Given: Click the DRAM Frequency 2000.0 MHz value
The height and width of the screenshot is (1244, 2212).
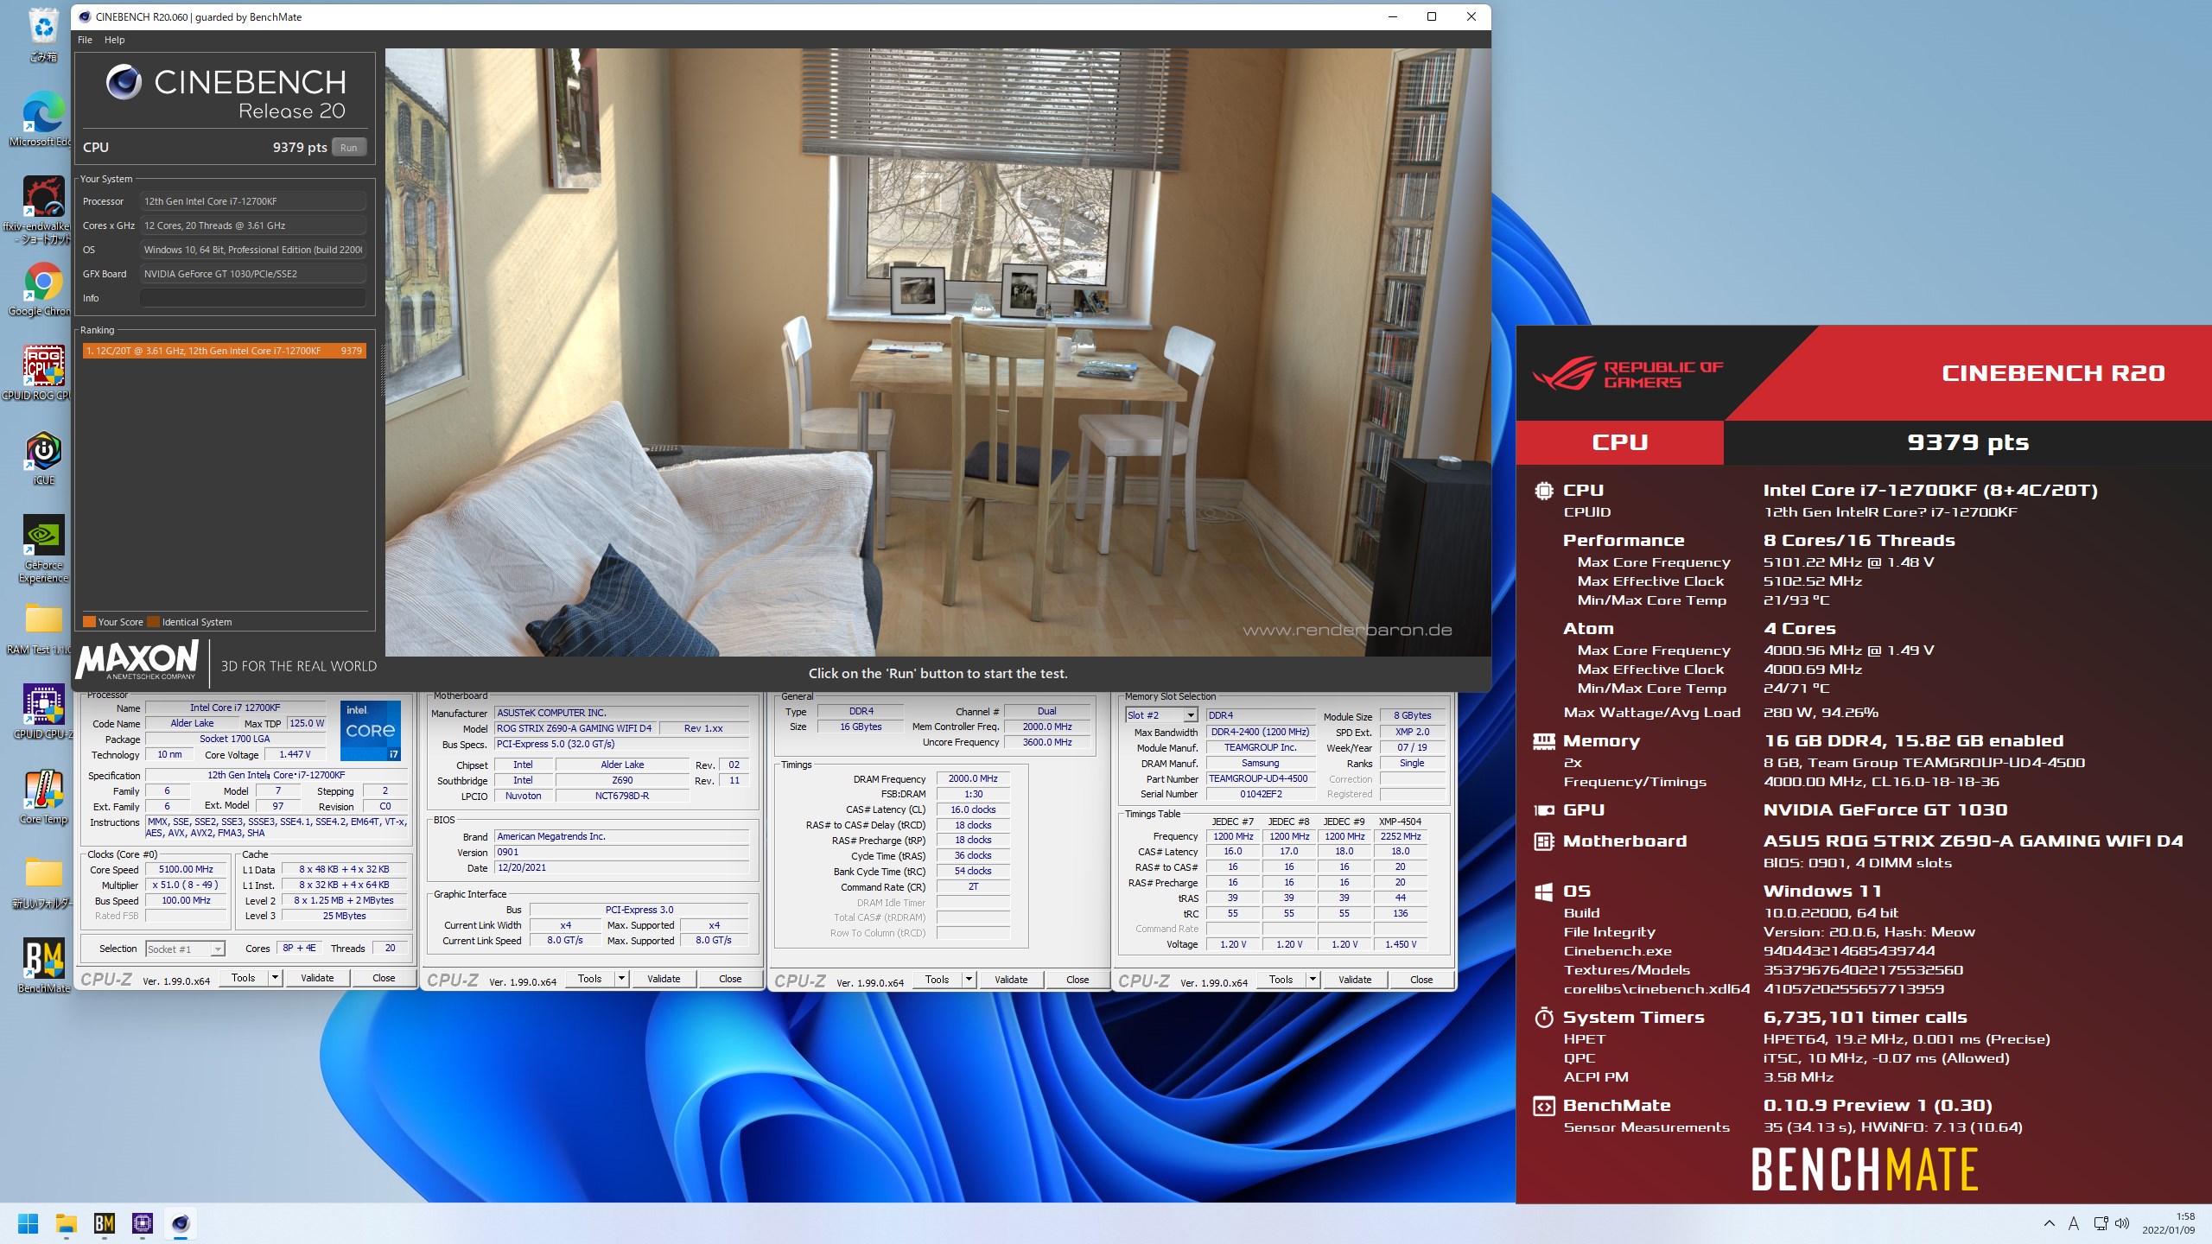Looking at the screenshot, I should [x=973, y=778].
